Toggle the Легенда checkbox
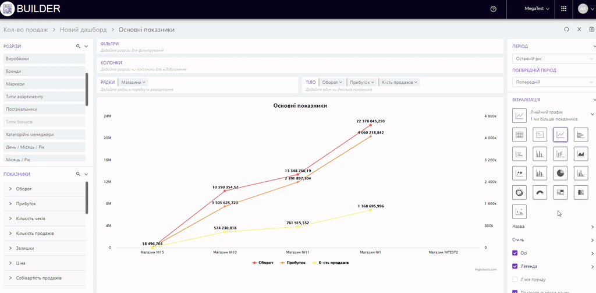596x293 pixels. click(515, 266)
